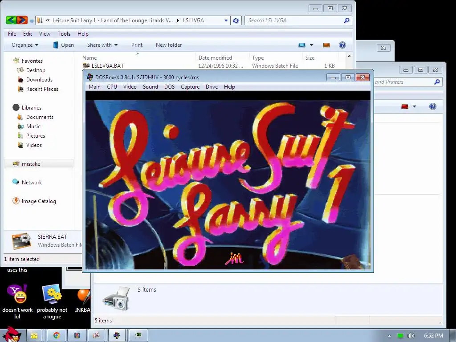The image size is (456, 342).
Task: Open the Video menu in DOSBox-X
Action: pos(130,87)
